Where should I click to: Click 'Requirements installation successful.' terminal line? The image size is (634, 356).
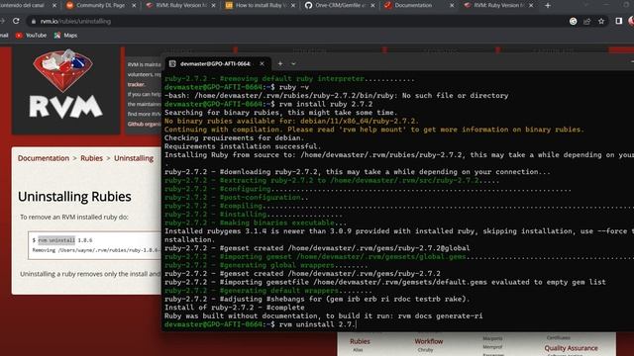pos(243,146)
